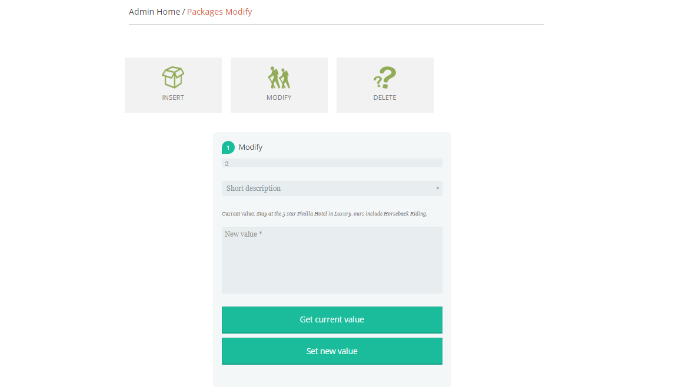Click the 'Current value:' label

(x=238, y=214)
